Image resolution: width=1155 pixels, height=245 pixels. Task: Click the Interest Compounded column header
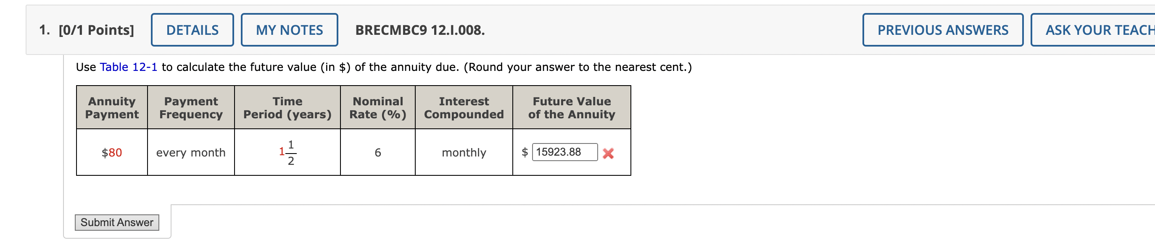pyautogui.click(x=464, y=107)
